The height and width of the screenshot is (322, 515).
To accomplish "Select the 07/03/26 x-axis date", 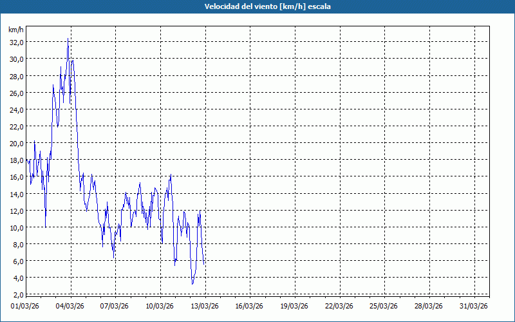I will [x=115, y=306].
